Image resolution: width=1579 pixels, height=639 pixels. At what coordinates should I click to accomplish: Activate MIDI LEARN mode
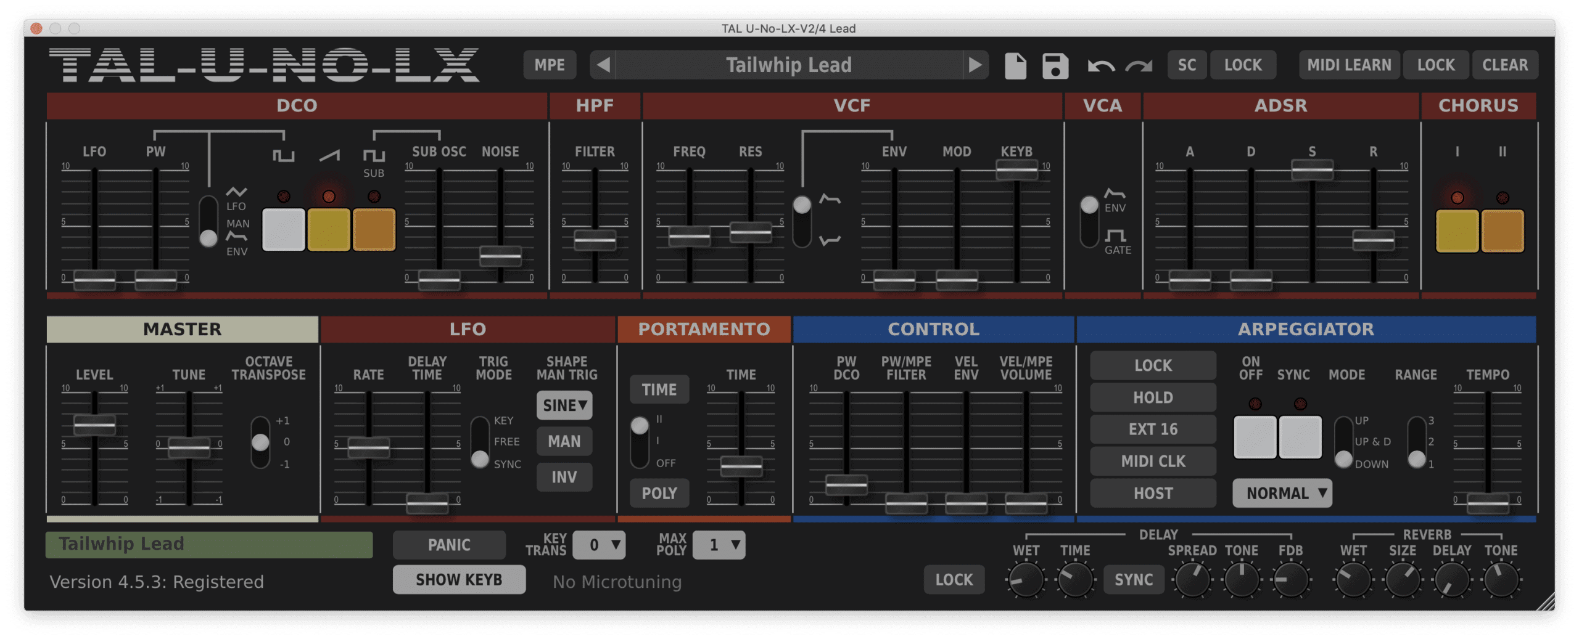coord(1349,65)
